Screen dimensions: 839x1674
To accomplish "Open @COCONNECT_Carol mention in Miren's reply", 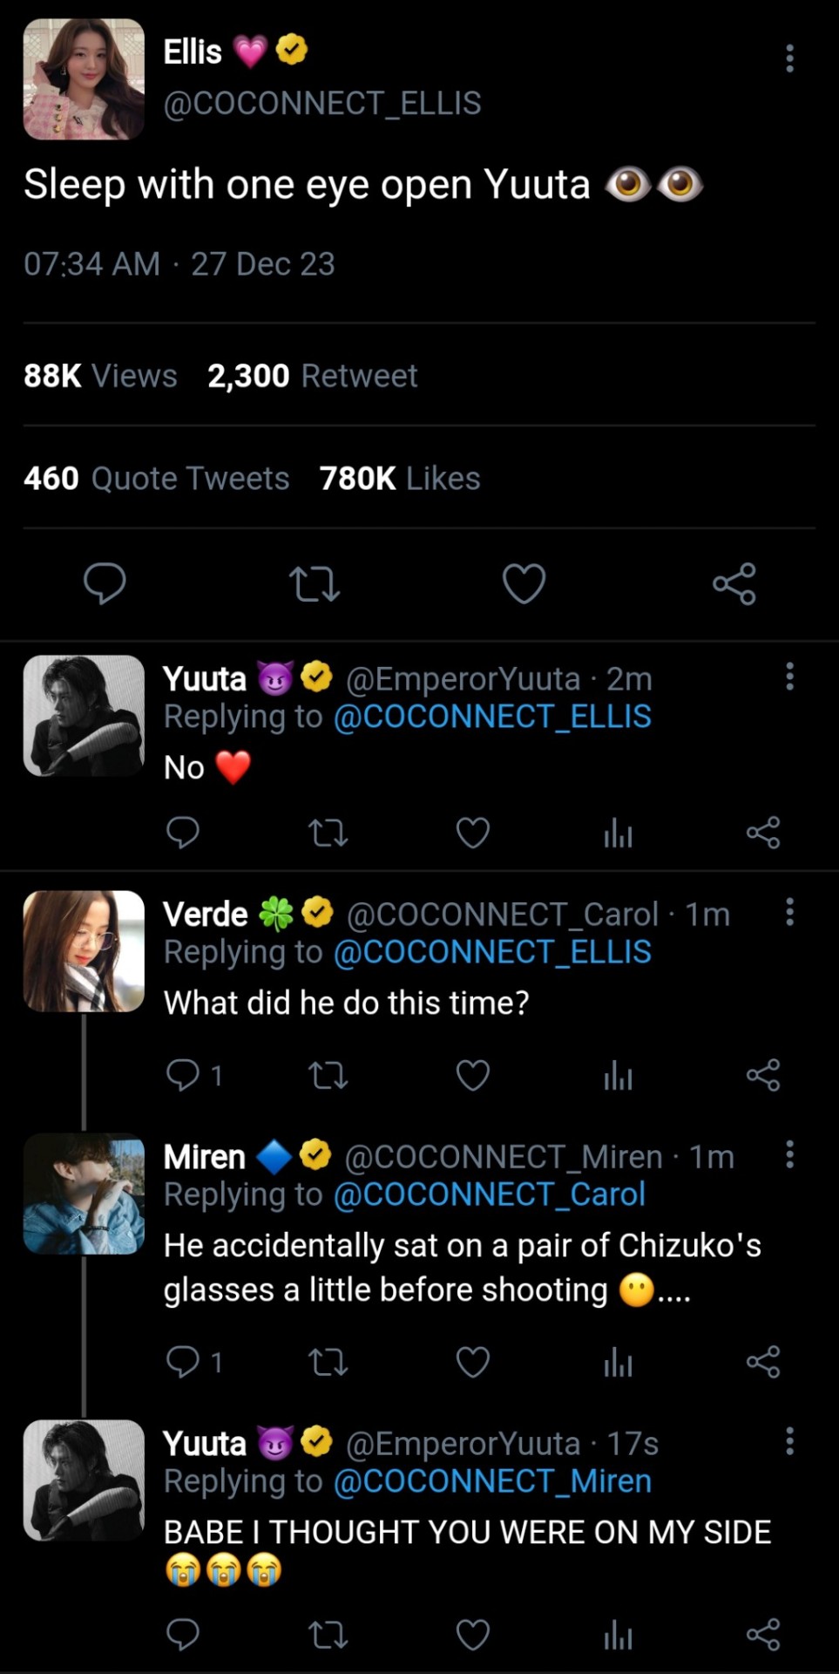I will (489, 1194).
